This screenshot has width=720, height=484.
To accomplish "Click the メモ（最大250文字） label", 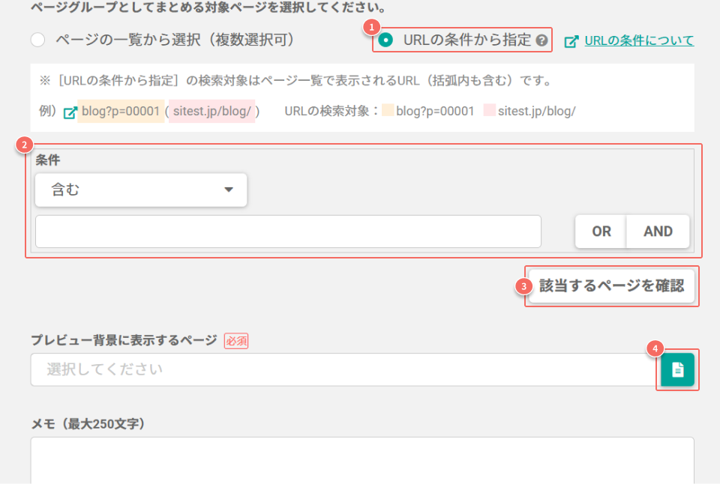I will pyautogui.click(x=88, y=424).
